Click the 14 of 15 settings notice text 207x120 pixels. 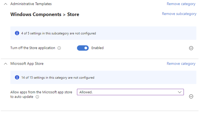pos(58,78)
